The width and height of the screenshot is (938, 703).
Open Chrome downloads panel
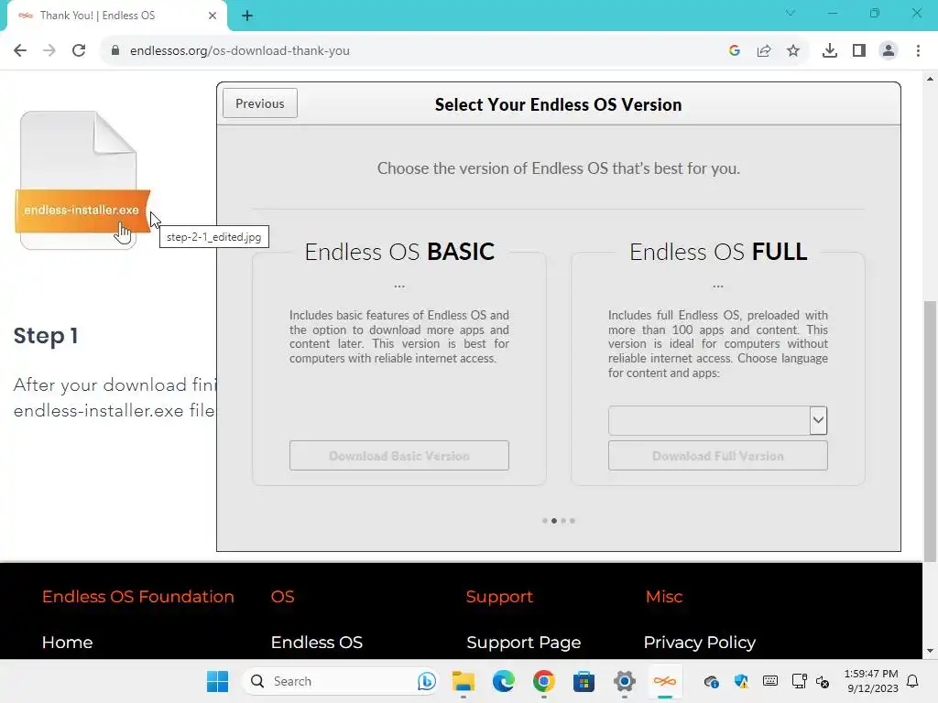click(830, 50)
